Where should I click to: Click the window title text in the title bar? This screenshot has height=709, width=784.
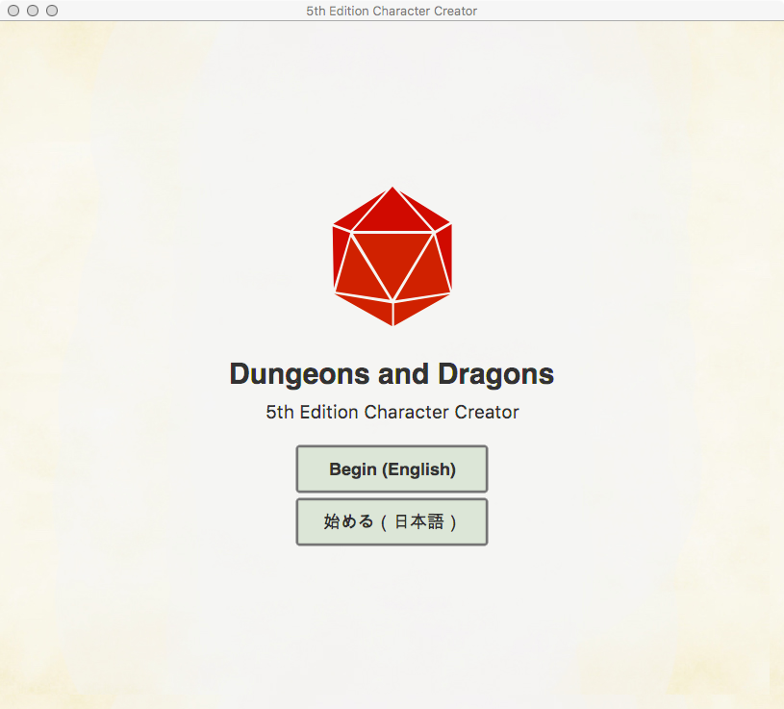[x=392, y=11]
